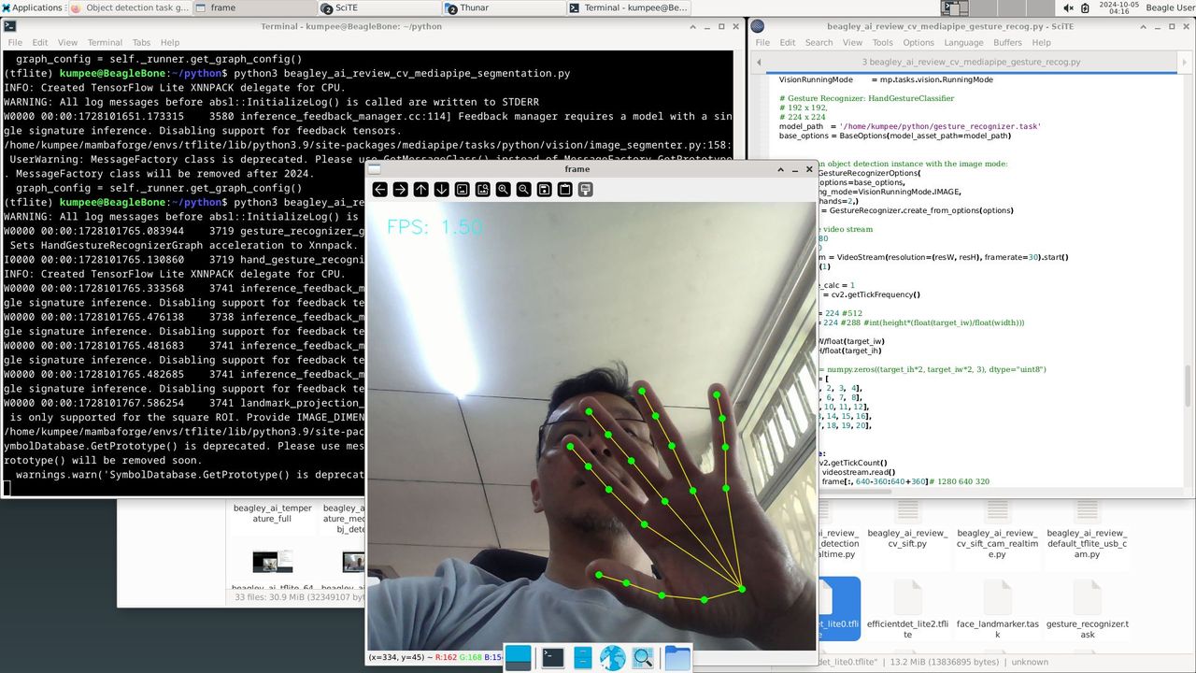The width and height of the screenshot is (1196, 673).
Task: Open View menu in Terminal window
Action: [x=67, y=43]
